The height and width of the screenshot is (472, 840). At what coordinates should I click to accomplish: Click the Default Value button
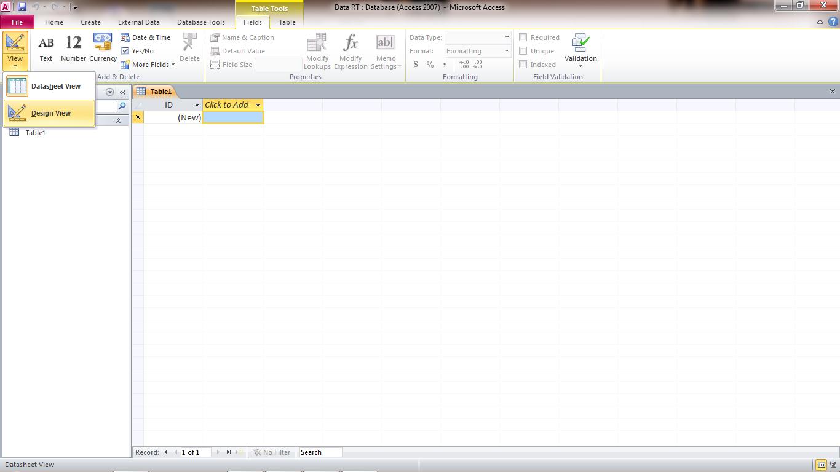238,51
